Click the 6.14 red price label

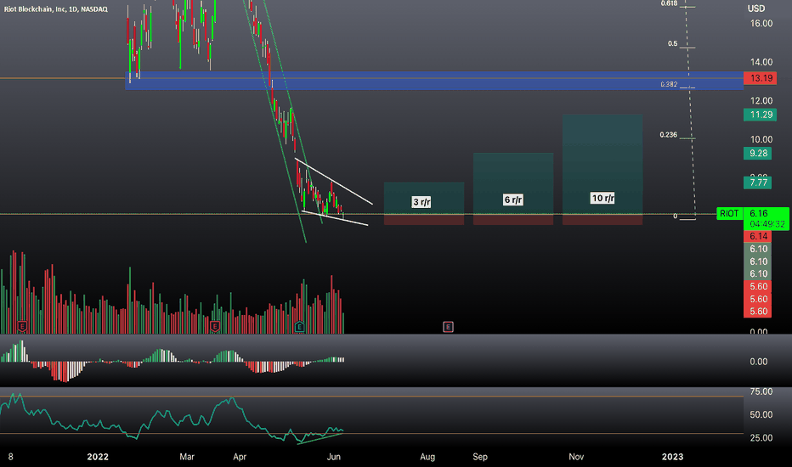[758, 236]
